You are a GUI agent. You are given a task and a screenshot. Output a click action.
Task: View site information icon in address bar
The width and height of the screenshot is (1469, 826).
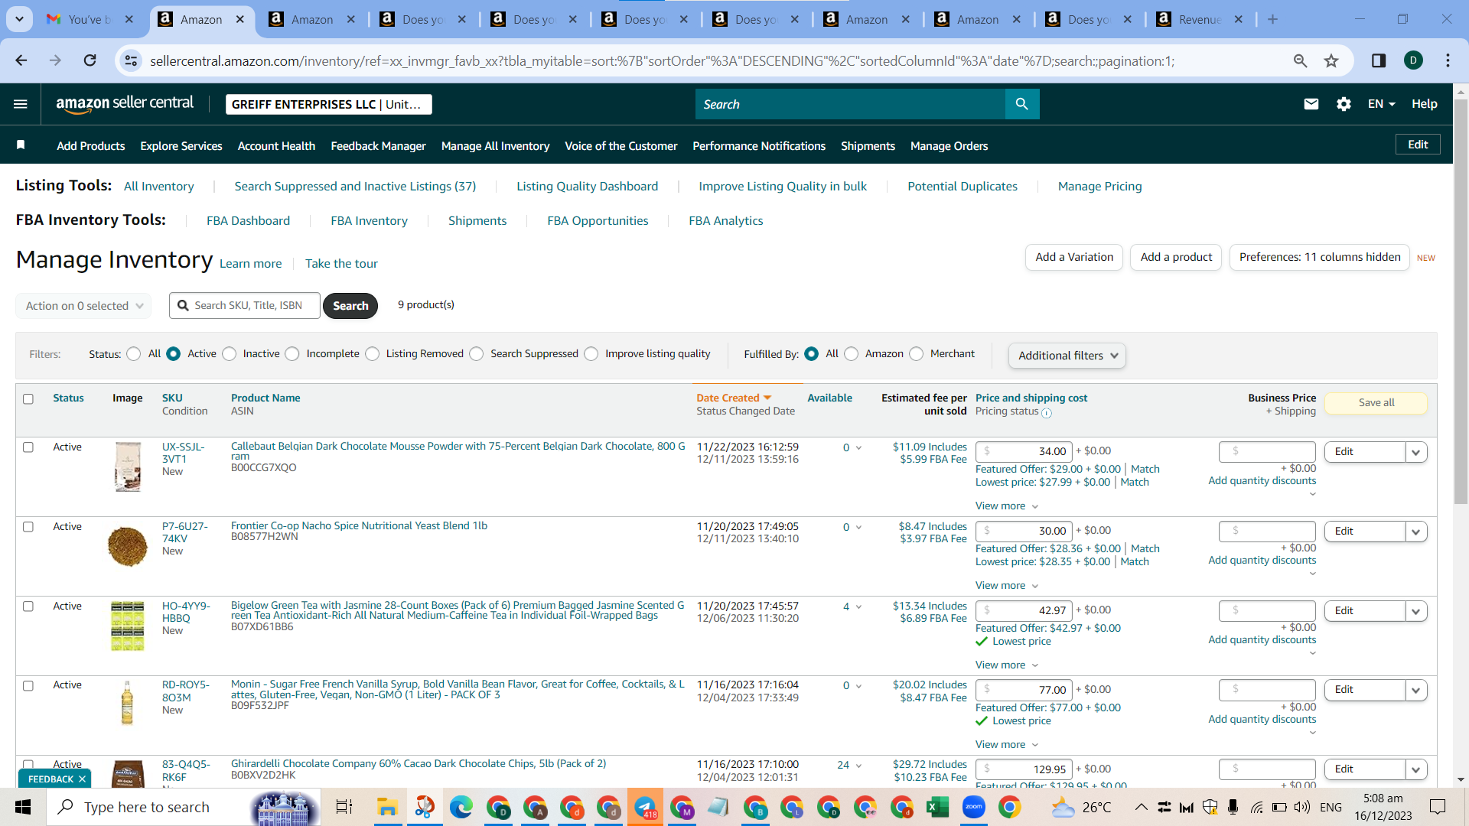[x=132, y=60]
